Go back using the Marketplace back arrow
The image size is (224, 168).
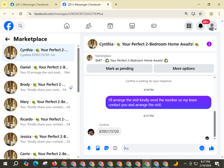point(8,39)
